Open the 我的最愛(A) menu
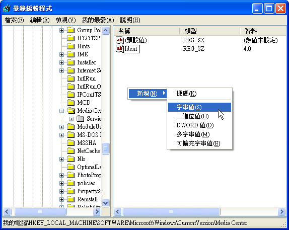The image size is (289, 230). (x=98, y=20)
